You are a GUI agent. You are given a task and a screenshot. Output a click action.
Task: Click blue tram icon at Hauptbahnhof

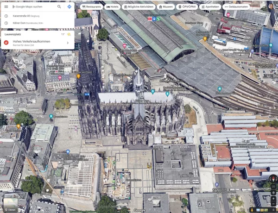tap(154, 19)
